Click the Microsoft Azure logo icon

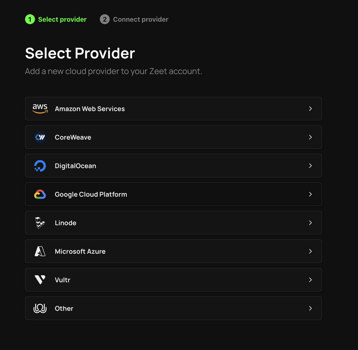[x=40, y=251]
